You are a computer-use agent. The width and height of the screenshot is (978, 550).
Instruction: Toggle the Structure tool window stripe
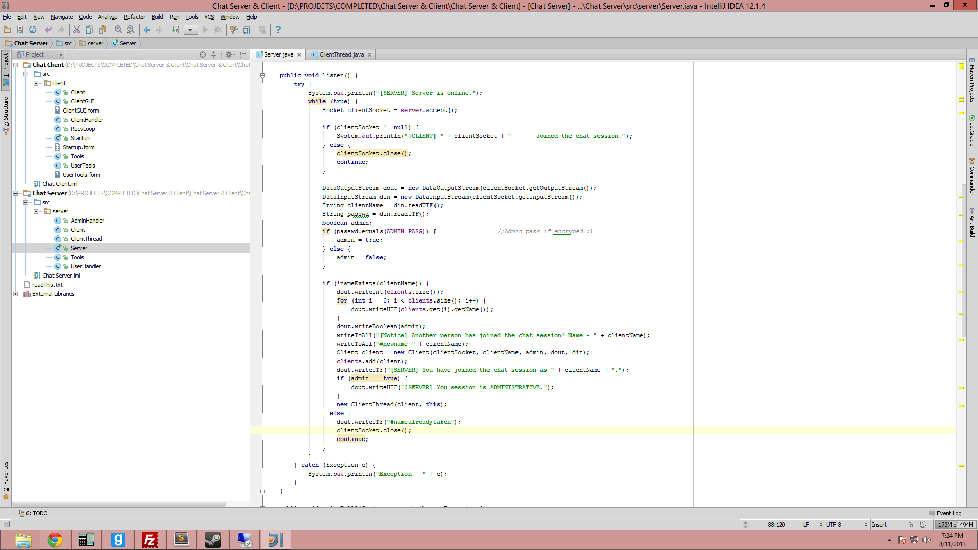tap(6, 115)
